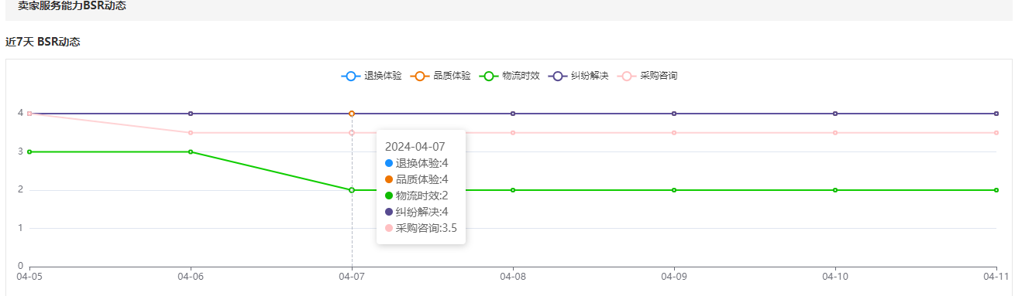The width and height of the screenshot is (1015, 296).
Task: Click the y-axis value 3 label
Action: point(21,151)
